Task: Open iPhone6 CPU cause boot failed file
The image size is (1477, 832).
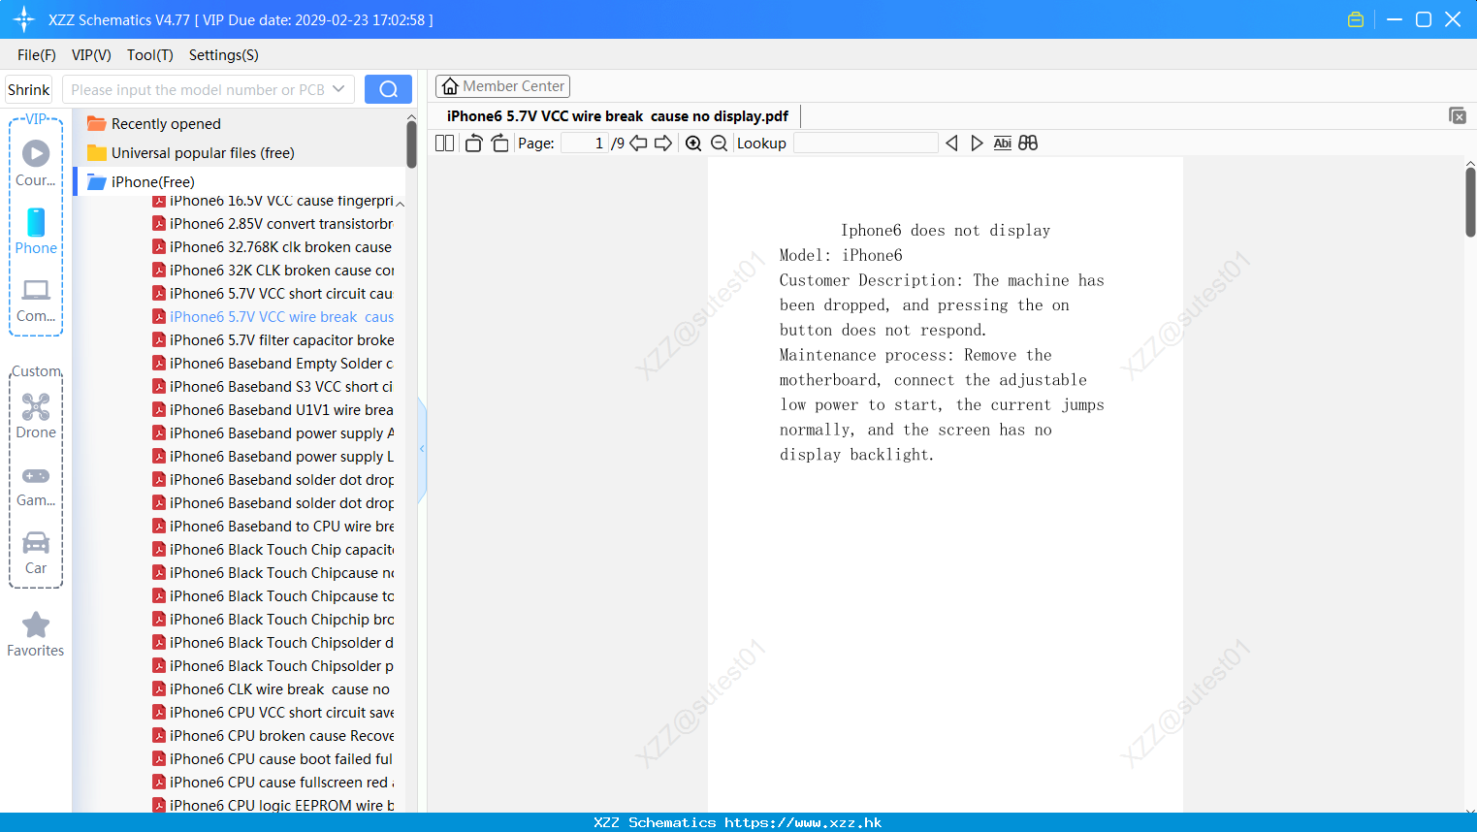Action: [273, 759]
